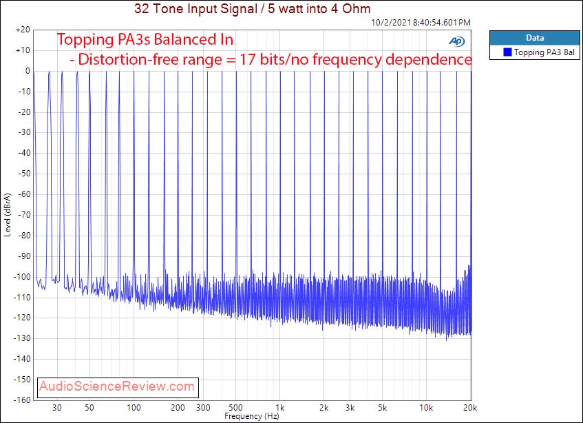
Task: Click the 200 x-axis tick label
Action: click(178, 408)
